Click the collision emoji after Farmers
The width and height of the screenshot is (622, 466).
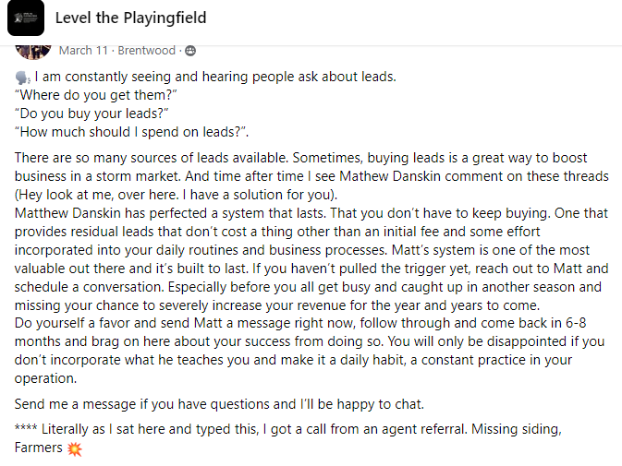[x=75, y=448]
